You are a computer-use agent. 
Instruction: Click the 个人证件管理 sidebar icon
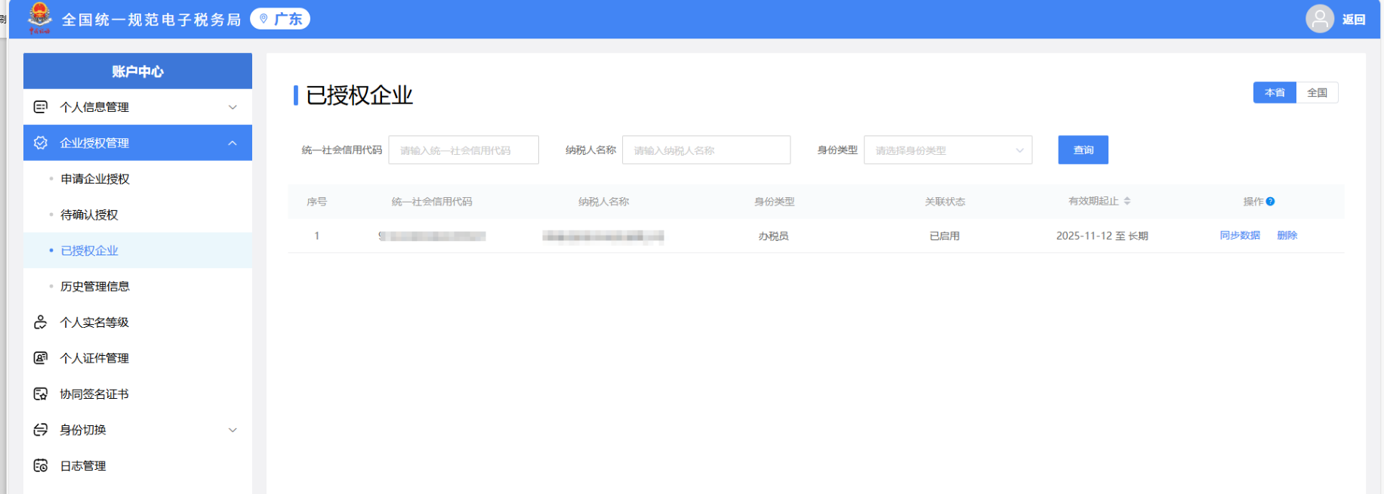click(x=41, y=358)
